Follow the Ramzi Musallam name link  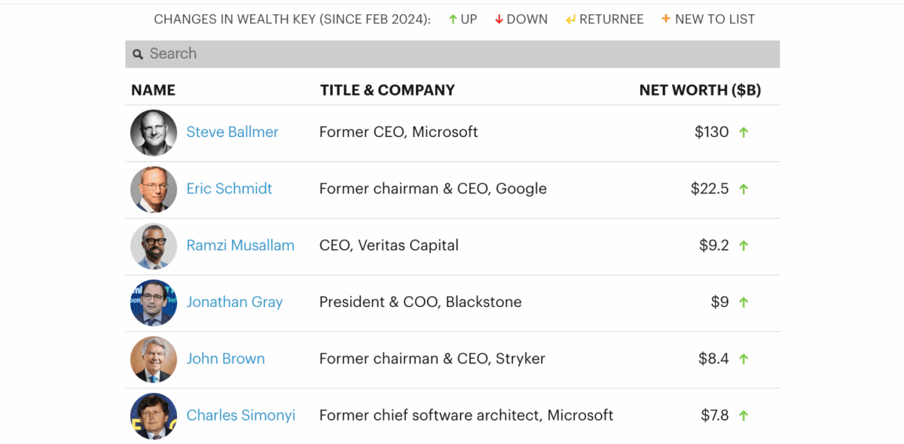(240, 245)
